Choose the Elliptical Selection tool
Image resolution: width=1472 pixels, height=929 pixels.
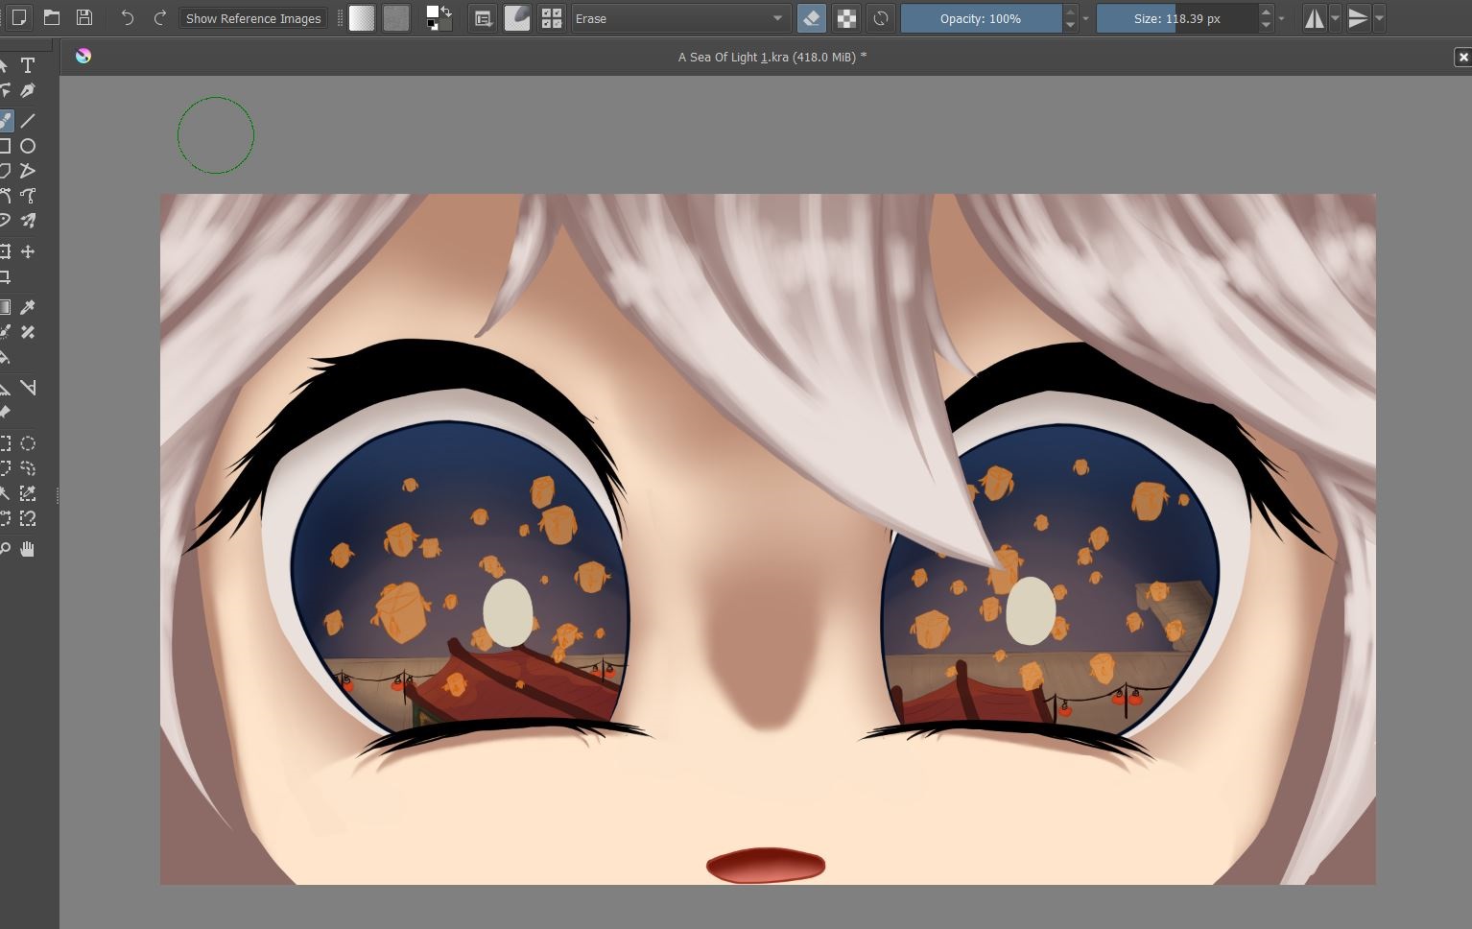(x=28, y=443)
